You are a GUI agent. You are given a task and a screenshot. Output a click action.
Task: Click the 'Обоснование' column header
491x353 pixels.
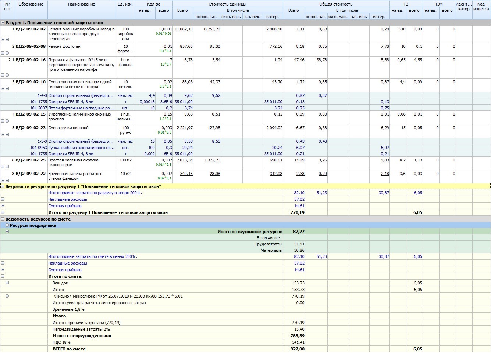pyautogui.click(x=31, y=4)
